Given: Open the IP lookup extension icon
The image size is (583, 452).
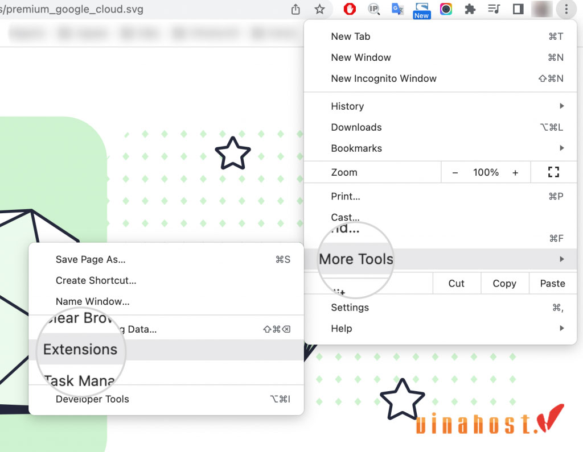Looking at the screenshot, I should pyautogui.click(x=373, y=9).
